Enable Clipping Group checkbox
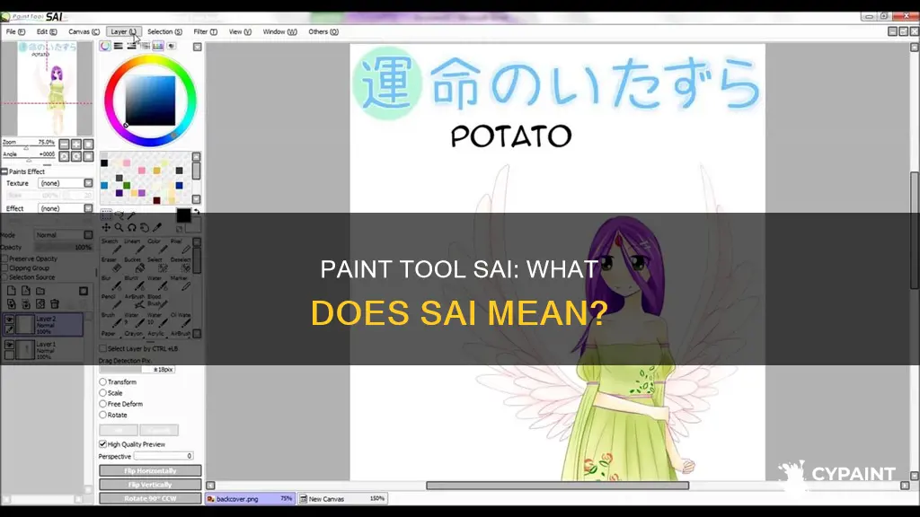Viewport: 920px width, 517px height. 4,267
